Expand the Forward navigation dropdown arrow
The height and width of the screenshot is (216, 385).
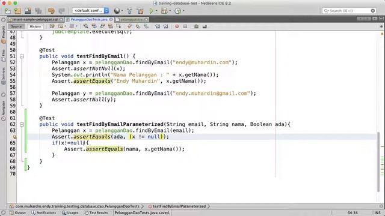[x=76, y=26]
